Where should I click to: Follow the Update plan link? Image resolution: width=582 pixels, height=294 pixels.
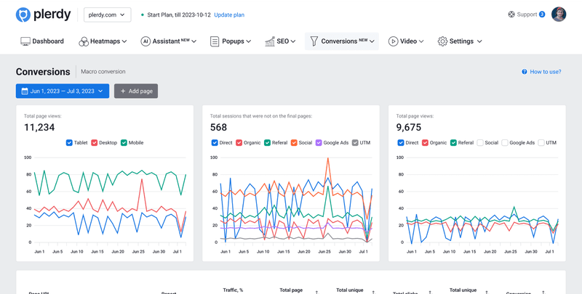click(x=229, y=15)
